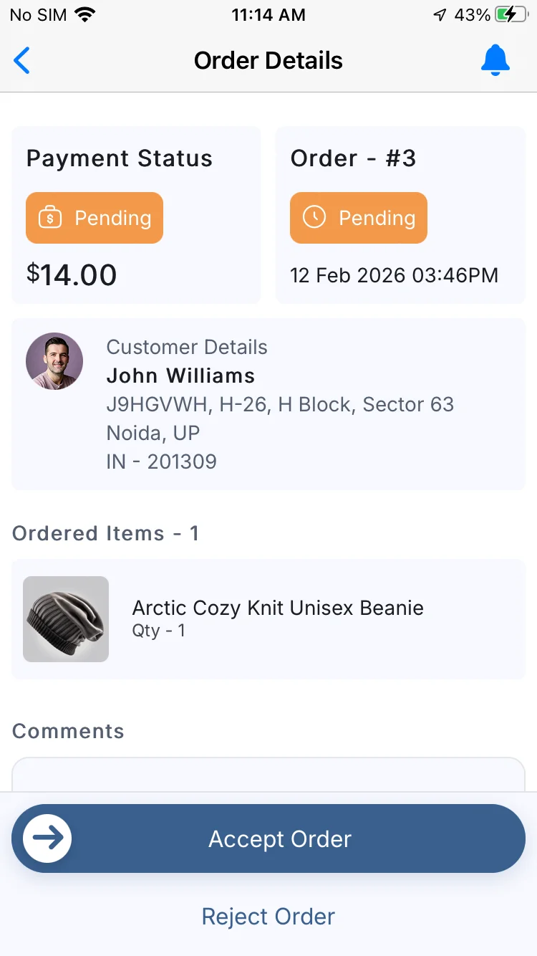The height and width of the screenshot is (956, 537).
Task: Select the Arctic Cozy Knit Unisex Beanie item
Action: pyautogui.click(x=278, y=608)
